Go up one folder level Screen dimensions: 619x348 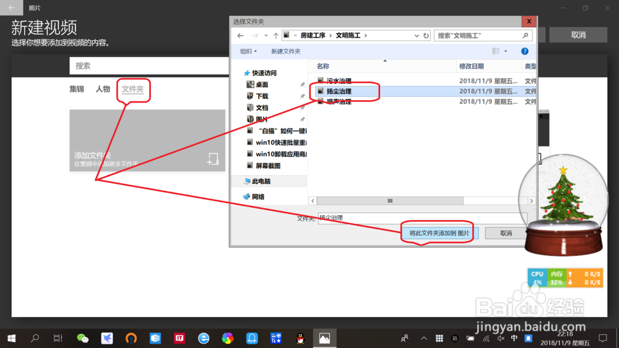coord(275,35)
